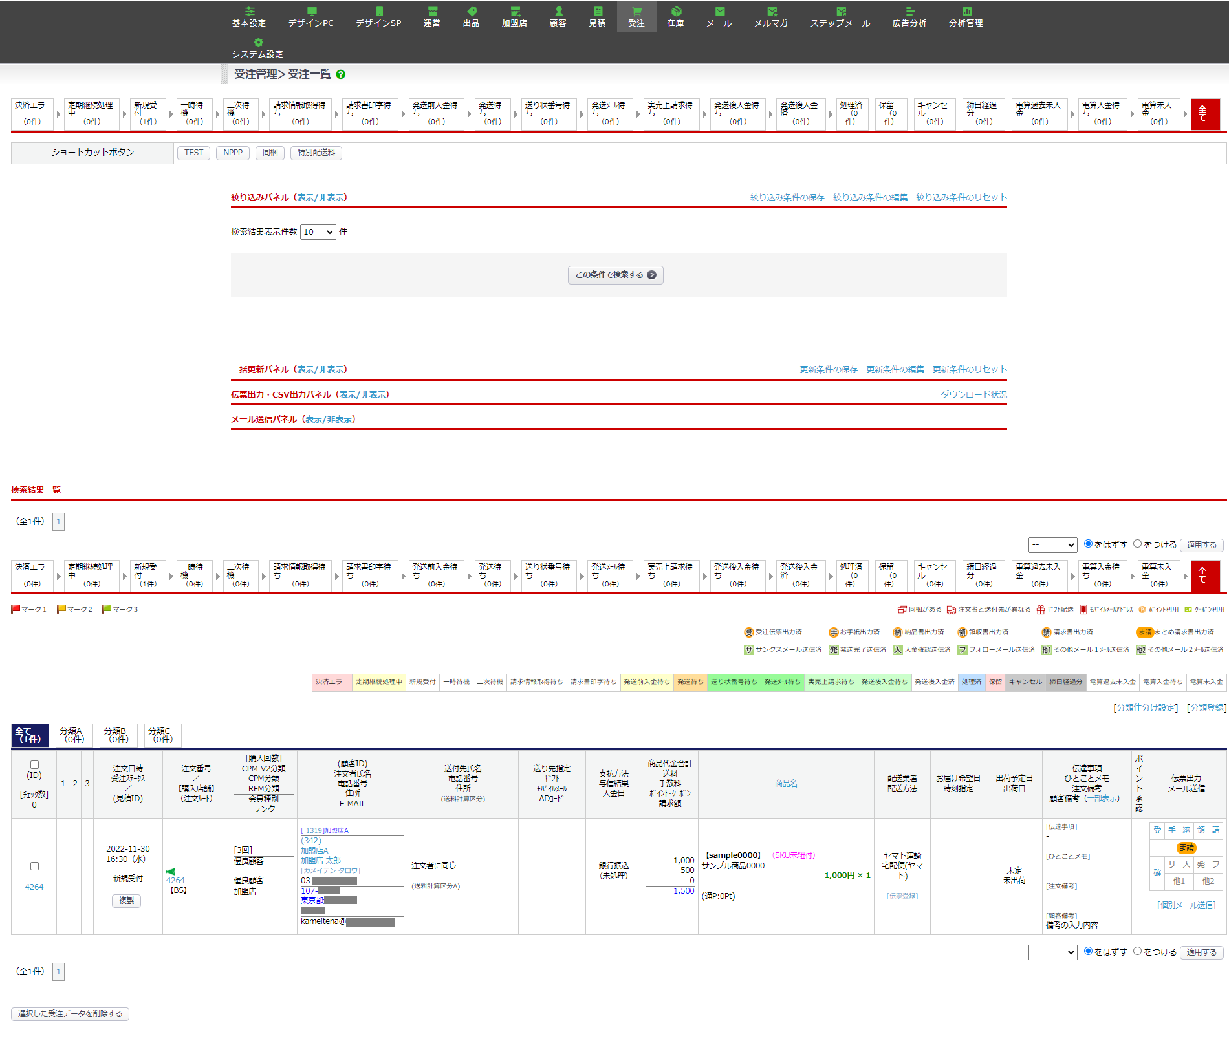Open the システム設定 gear icon

point(258,42)
